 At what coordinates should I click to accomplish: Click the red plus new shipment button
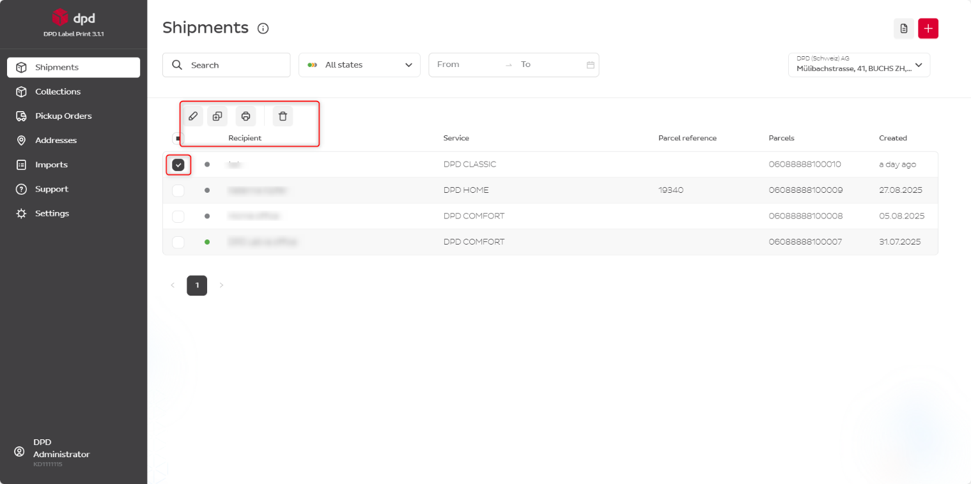[928, 29]
